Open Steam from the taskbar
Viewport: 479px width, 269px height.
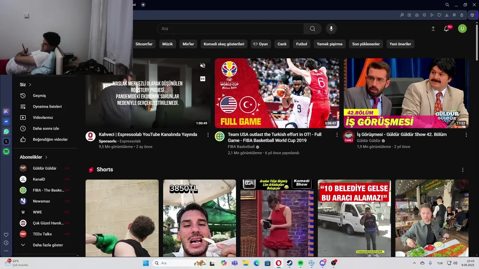290,263
